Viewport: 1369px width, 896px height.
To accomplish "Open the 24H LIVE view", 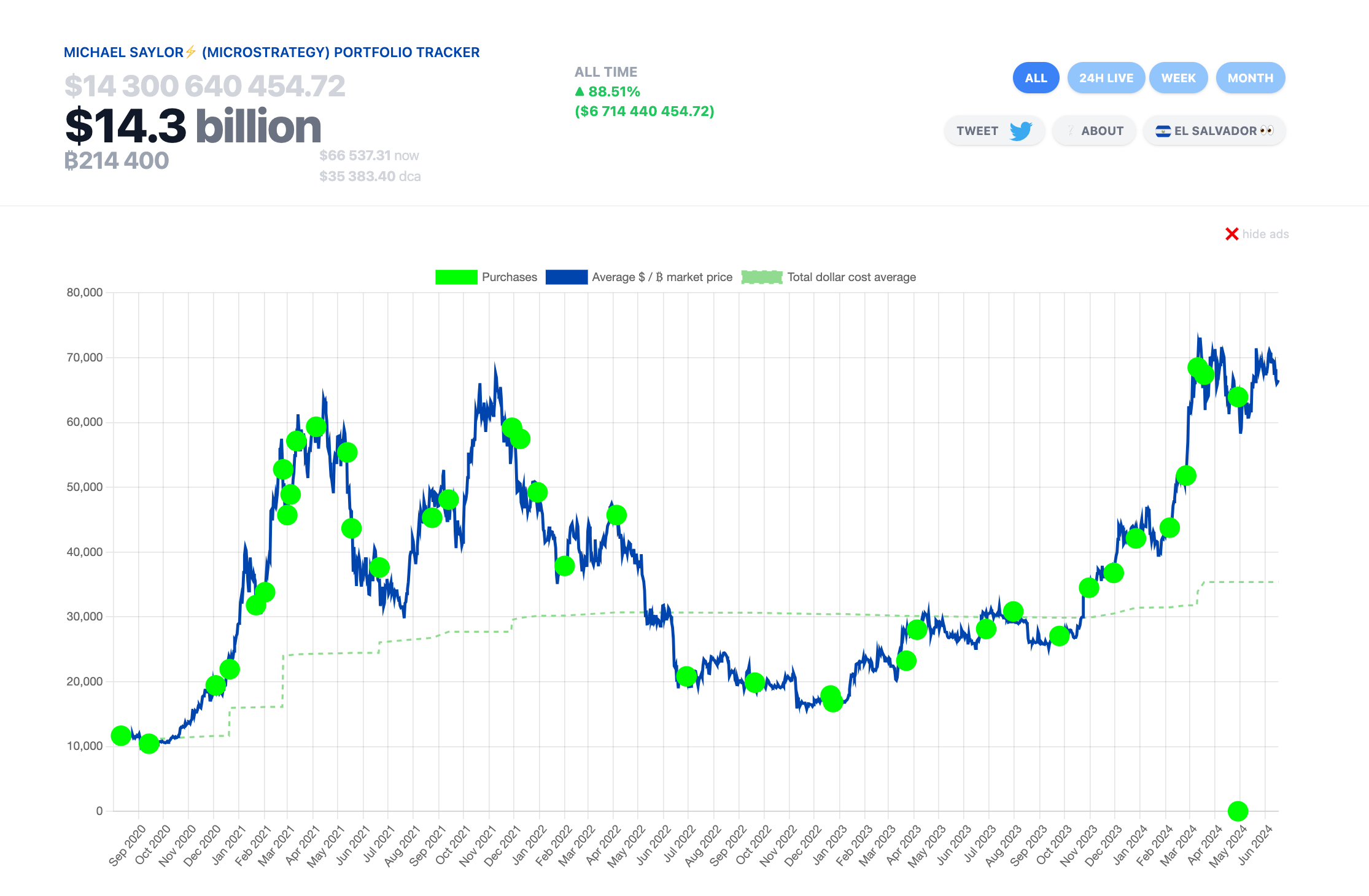I will tap(1106, 77).
